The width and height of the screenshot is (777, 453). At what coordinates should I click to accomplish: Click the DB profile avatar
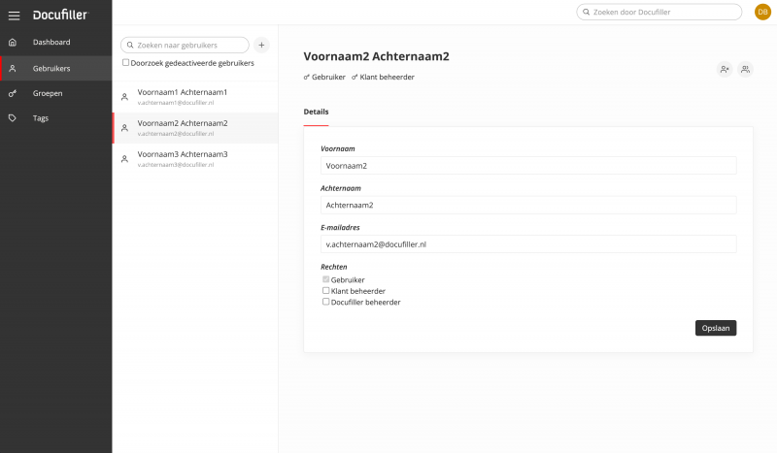tap(762, 12)
